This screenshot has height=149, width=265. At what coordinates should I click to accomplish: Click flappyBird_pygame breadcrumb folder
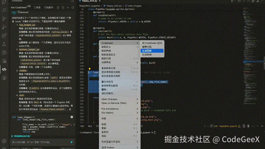point(90,6)
